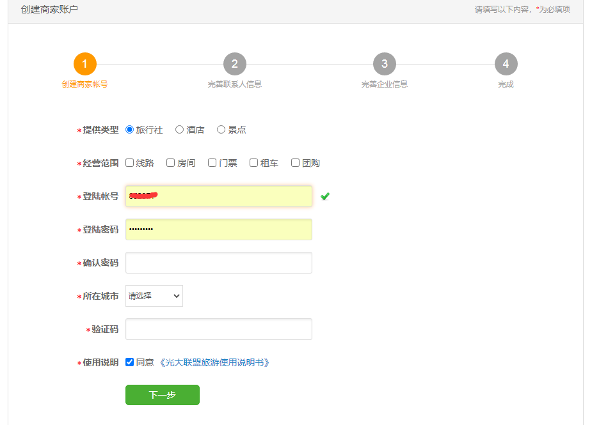Enable the 门票 business scope

211,162
